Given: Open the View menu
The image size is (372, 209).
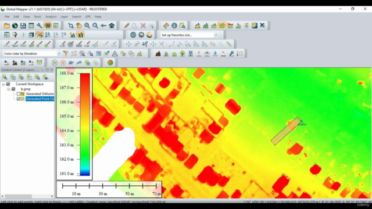Looking at the screenshot, I should pos(26,17).
